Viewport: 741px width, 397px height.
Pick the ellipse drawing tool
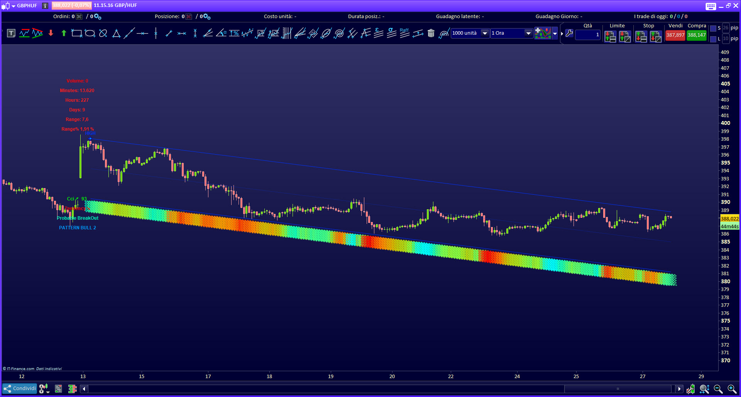(90, 34)
